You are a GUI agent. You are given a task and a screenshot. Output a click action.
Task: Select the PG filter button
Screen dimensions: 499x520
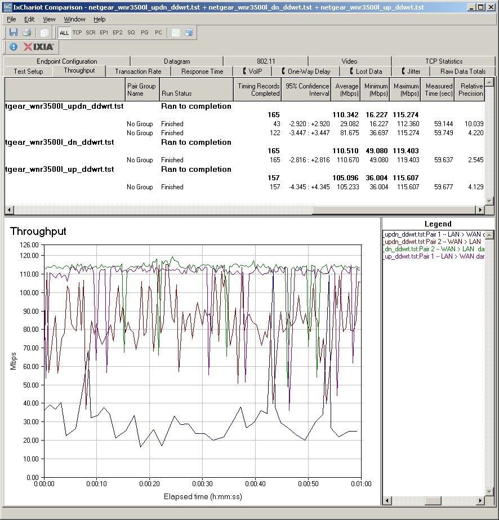coord(145,33)
